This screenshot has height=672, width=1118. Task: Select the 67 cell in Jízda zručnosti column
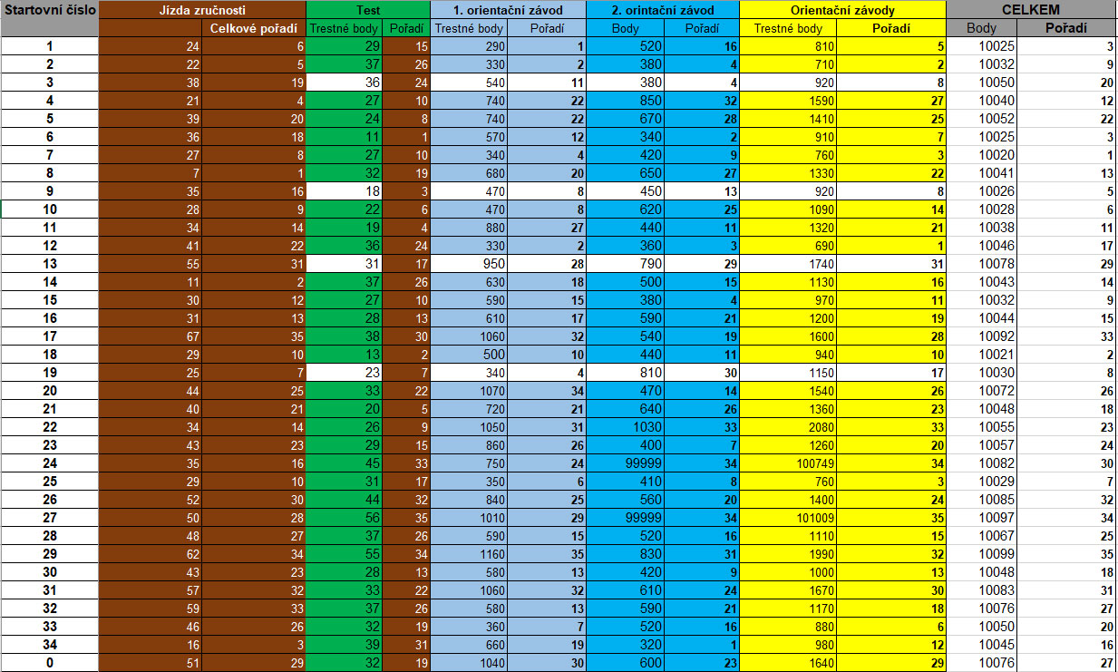(x=151, y=336)
